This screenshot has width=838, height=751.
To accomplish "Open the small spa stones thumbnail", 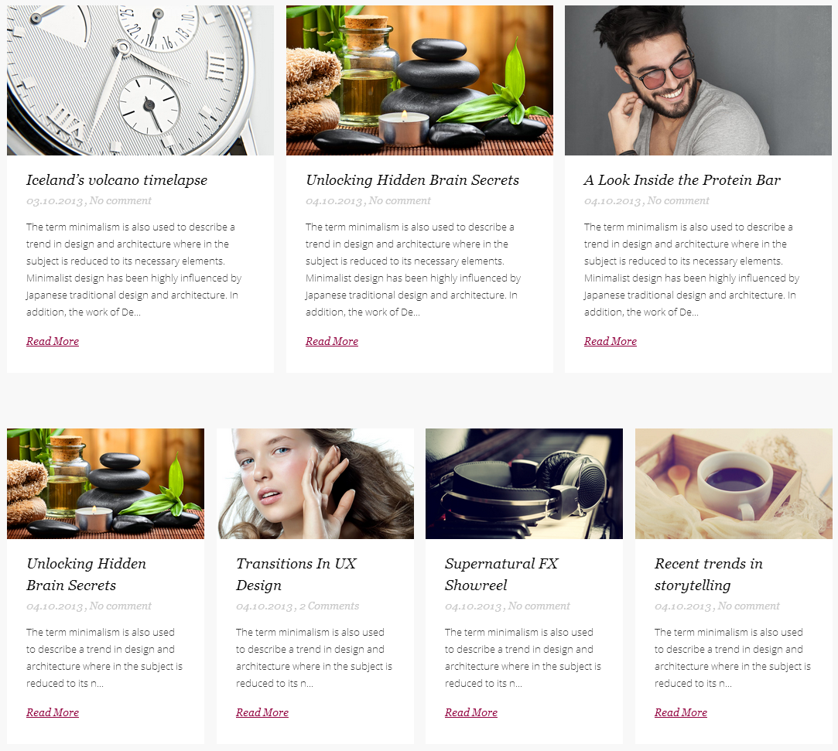I will (x=105, y=483).
